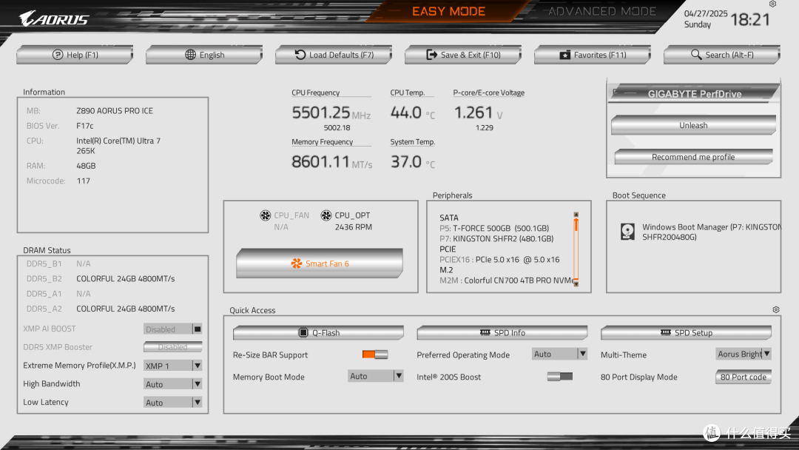The image size is (799, 450).
Task: Click the AORUS logo
Action: (54, 19)
